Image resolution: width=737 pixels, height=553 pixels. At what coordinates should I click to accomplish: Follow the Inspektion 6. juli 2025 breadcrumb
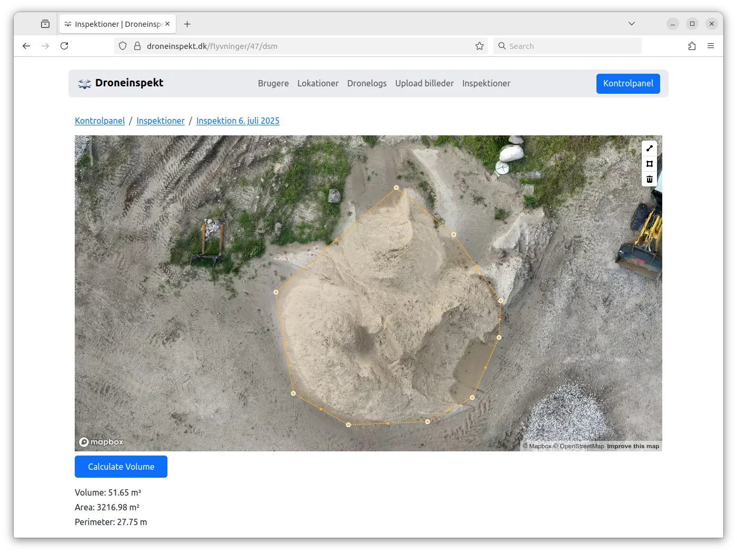[x=237, y=121]
